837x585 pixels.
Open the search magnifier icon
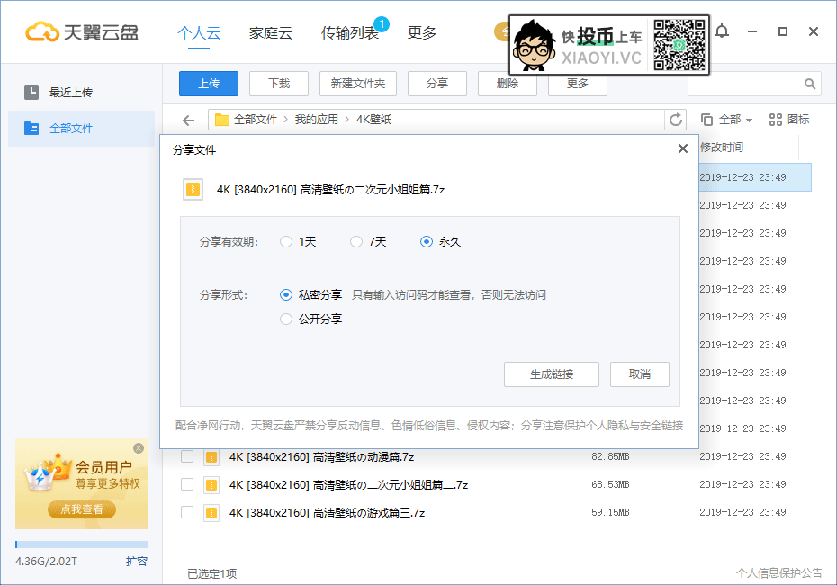(x=808, y=83)
